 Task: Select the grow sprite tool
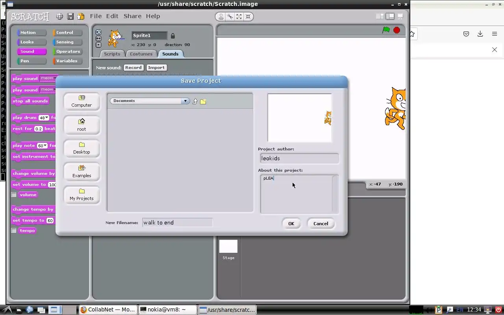(x=239, y=17)
